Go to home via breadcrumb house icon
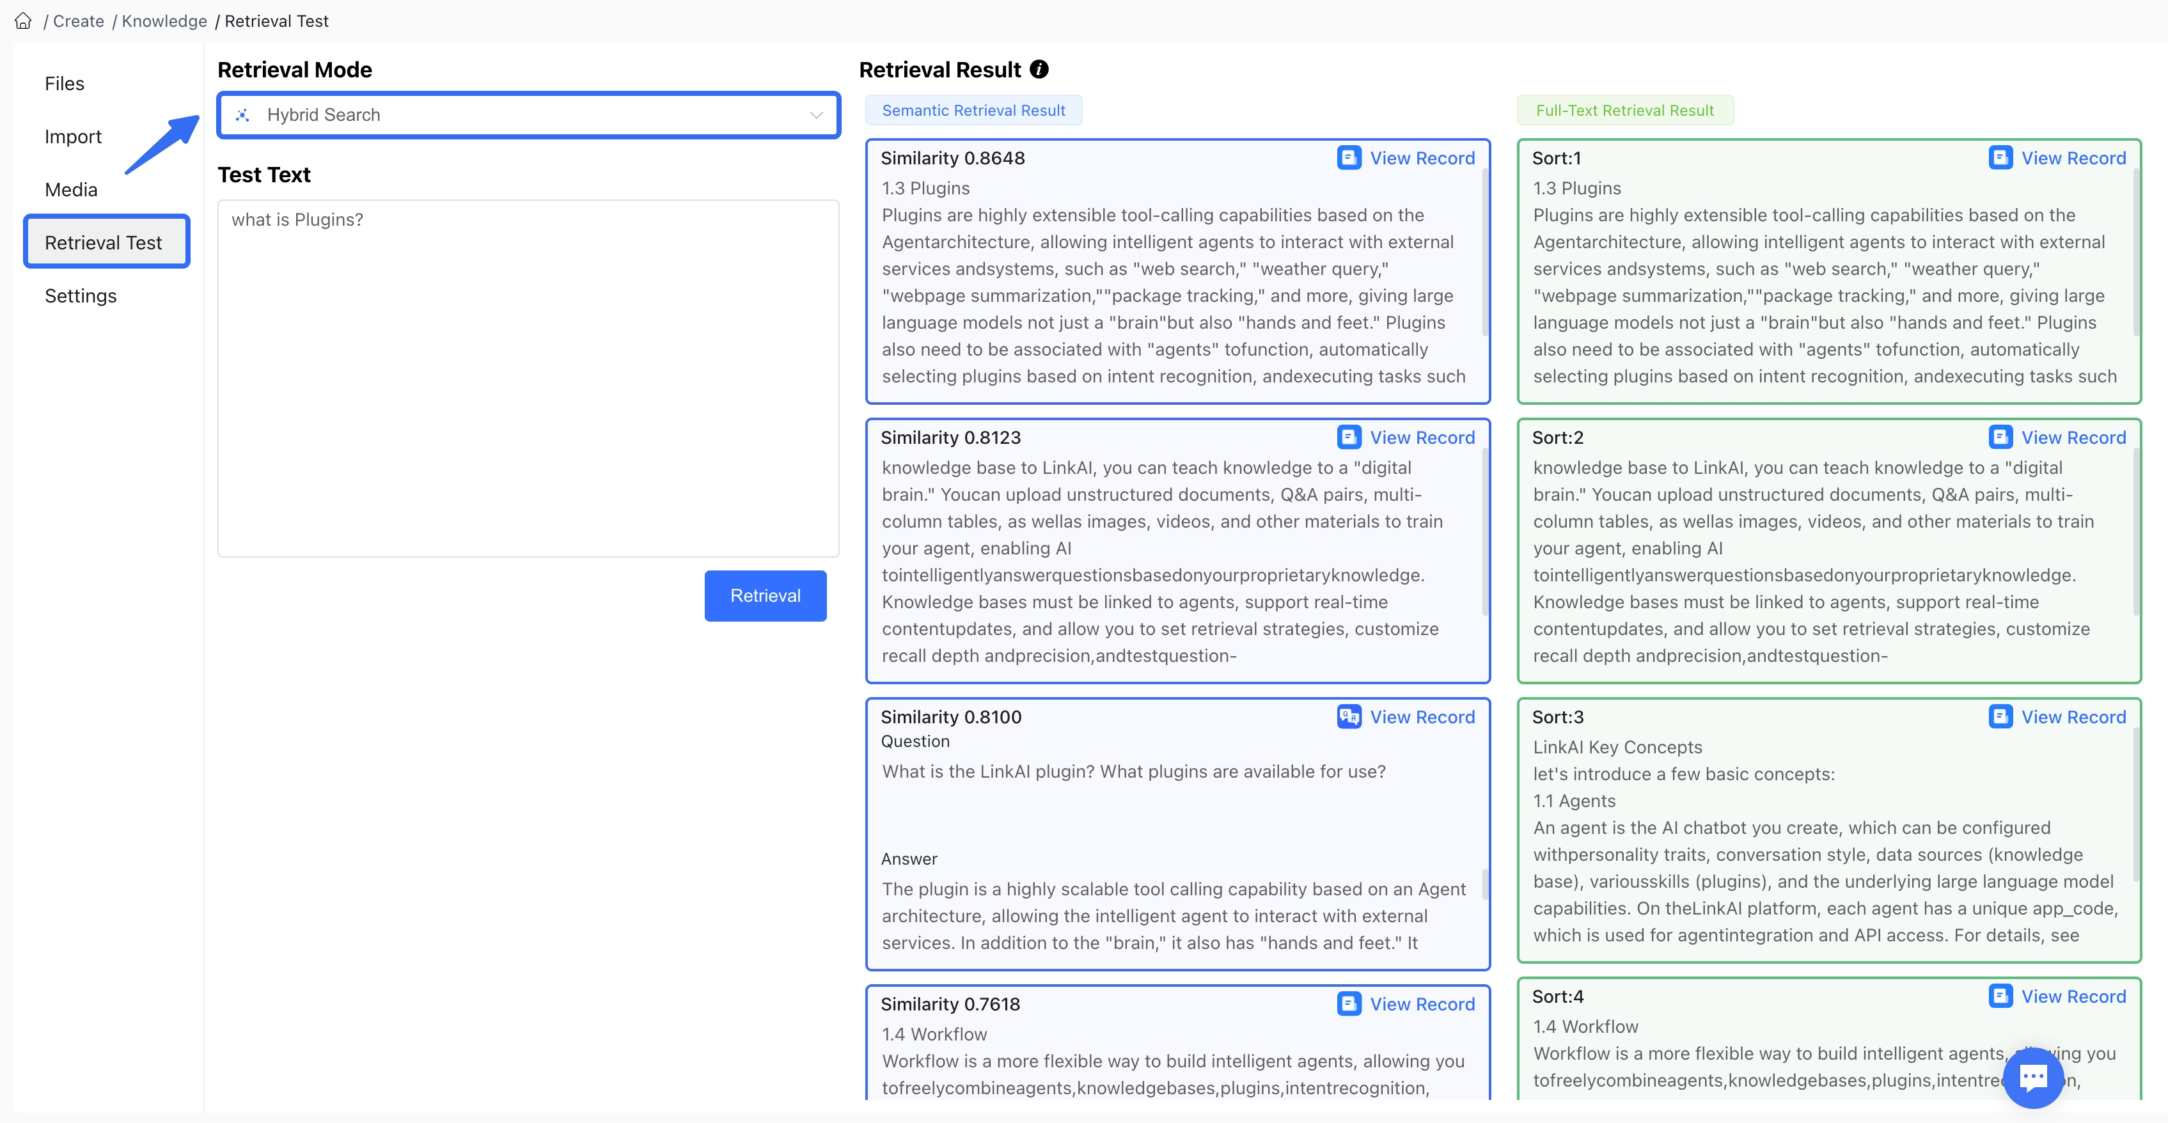Viewport: 2168px width, 1123px height. pyautogui.click(x=24, y=21)
